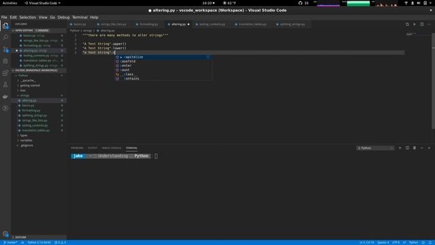Collapse the Open Editors section
435x245 pixels.
click(39, 30)
